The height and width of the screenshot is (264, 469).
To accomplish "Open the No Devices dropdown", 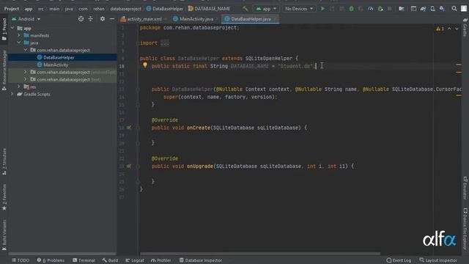I will tap(299, 9).
